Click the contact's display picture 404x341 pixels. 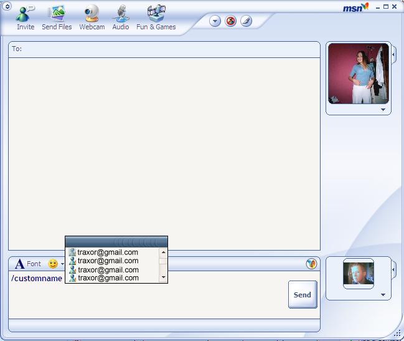click(358, 74)
